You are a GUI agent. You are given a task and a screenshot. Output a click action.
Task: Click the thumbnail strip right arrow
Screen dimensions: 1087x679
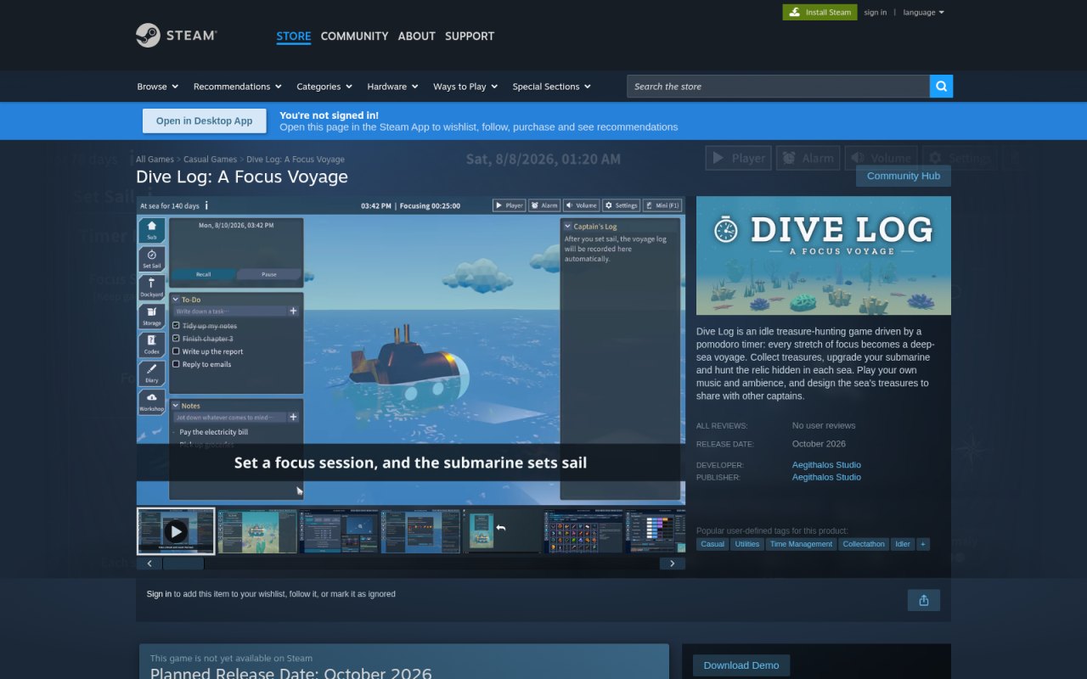[x=673, y=564]
